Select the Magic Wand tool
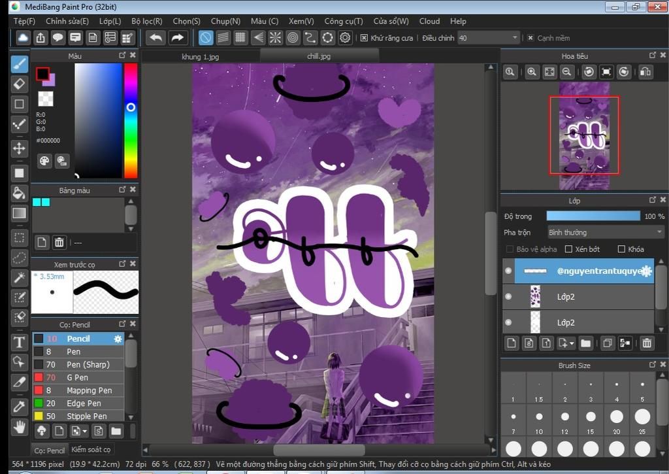669x474 pixels. click(19, 278)
